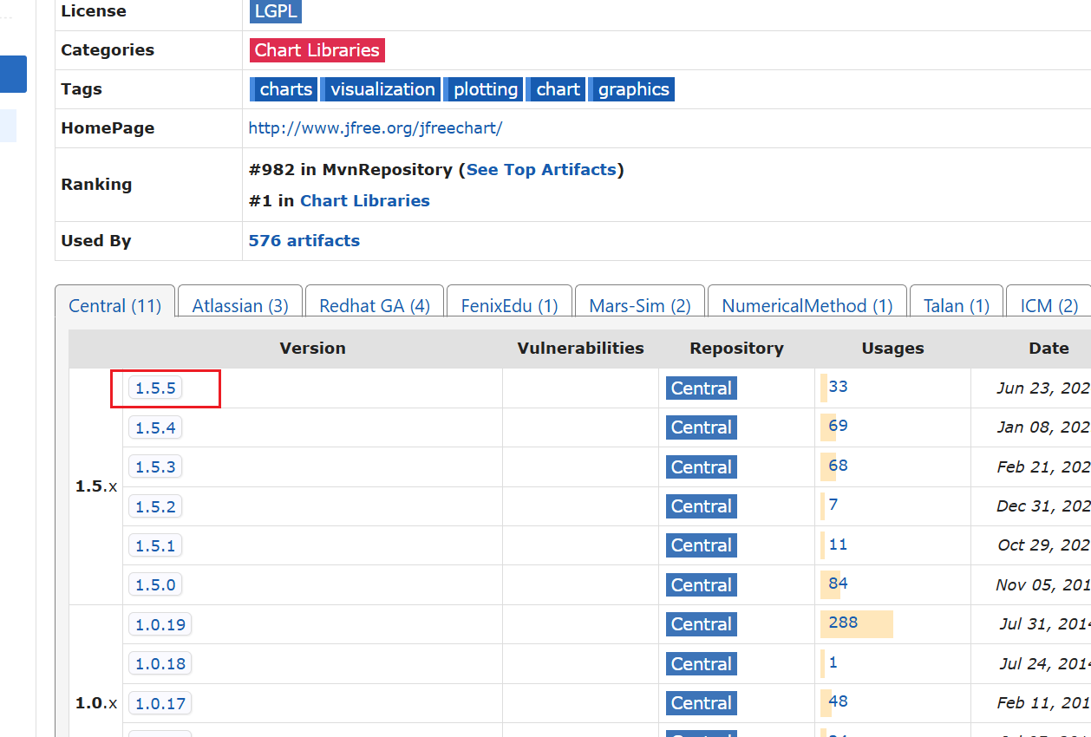This screenshot has width=1091, height=737.
Task: Open version 1.5.4
Action: click(155, 427)
